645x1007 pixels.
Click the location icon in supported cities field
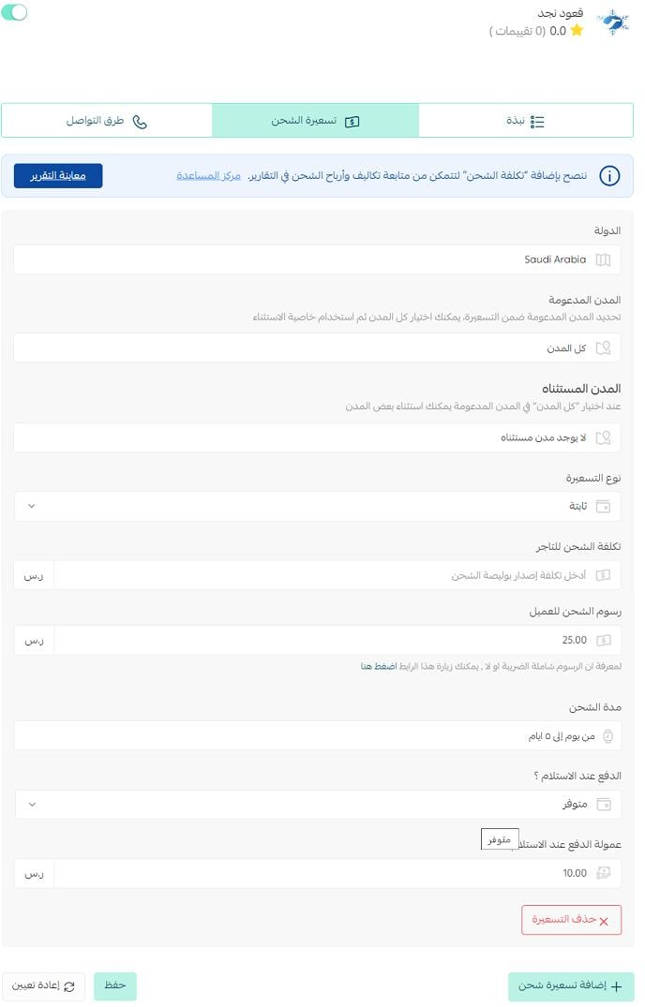point(603,348)
